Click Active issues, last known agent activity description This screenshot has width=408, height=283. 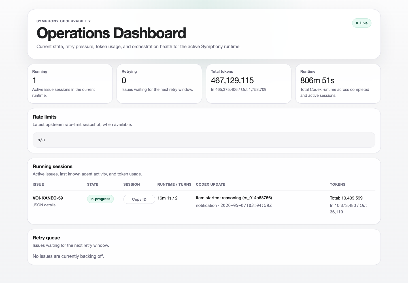click(x=87, y=174)
